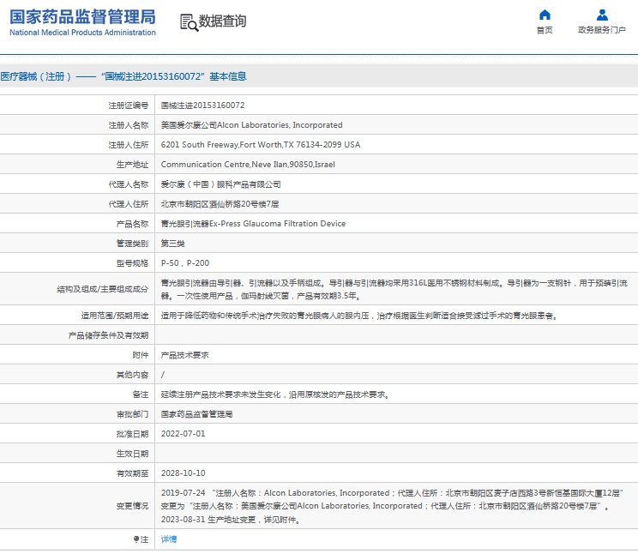Click the 型号规格 row label
The width and height of the screenshot is (638, 554).
[132, 263]
